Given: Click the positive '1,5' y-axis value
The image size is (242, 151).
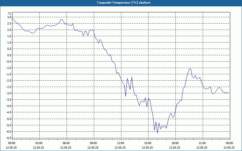Looking at the screenshot, I should click(x=9, y=36).
